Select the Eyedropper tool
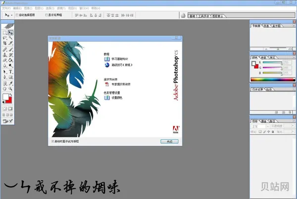Viewport: 297px width, 199px height. click(x=10, y=83)
